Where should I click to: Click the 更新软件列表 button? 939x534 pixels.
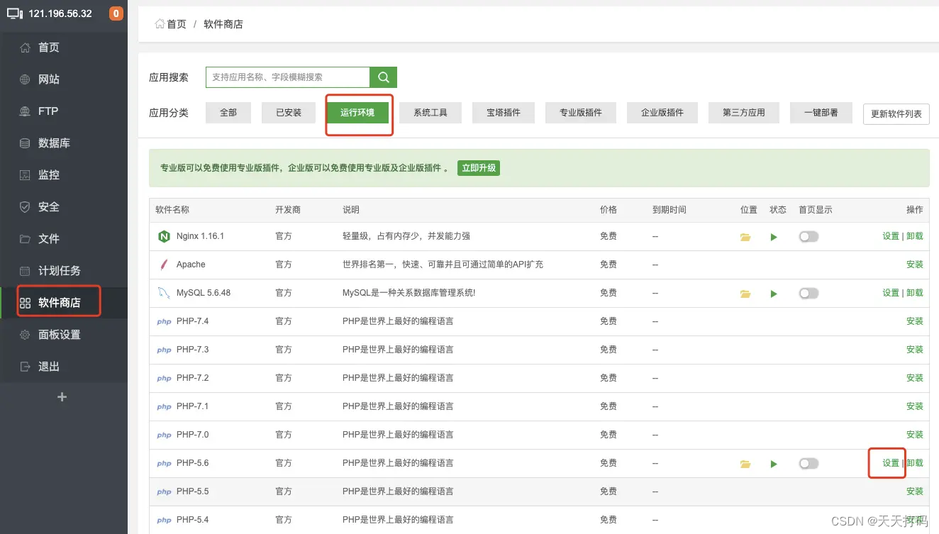[x=896, y=114]
